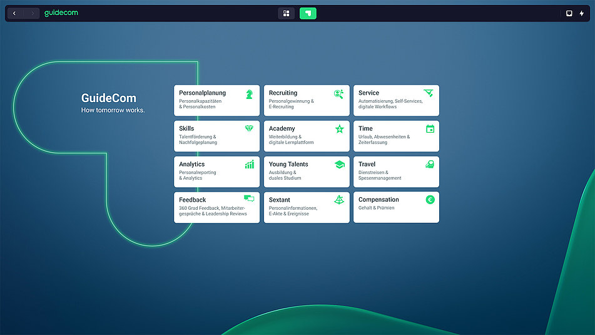Open the guidecom logo home link
Screen dimensions: 595x335
tap(61, 13)
